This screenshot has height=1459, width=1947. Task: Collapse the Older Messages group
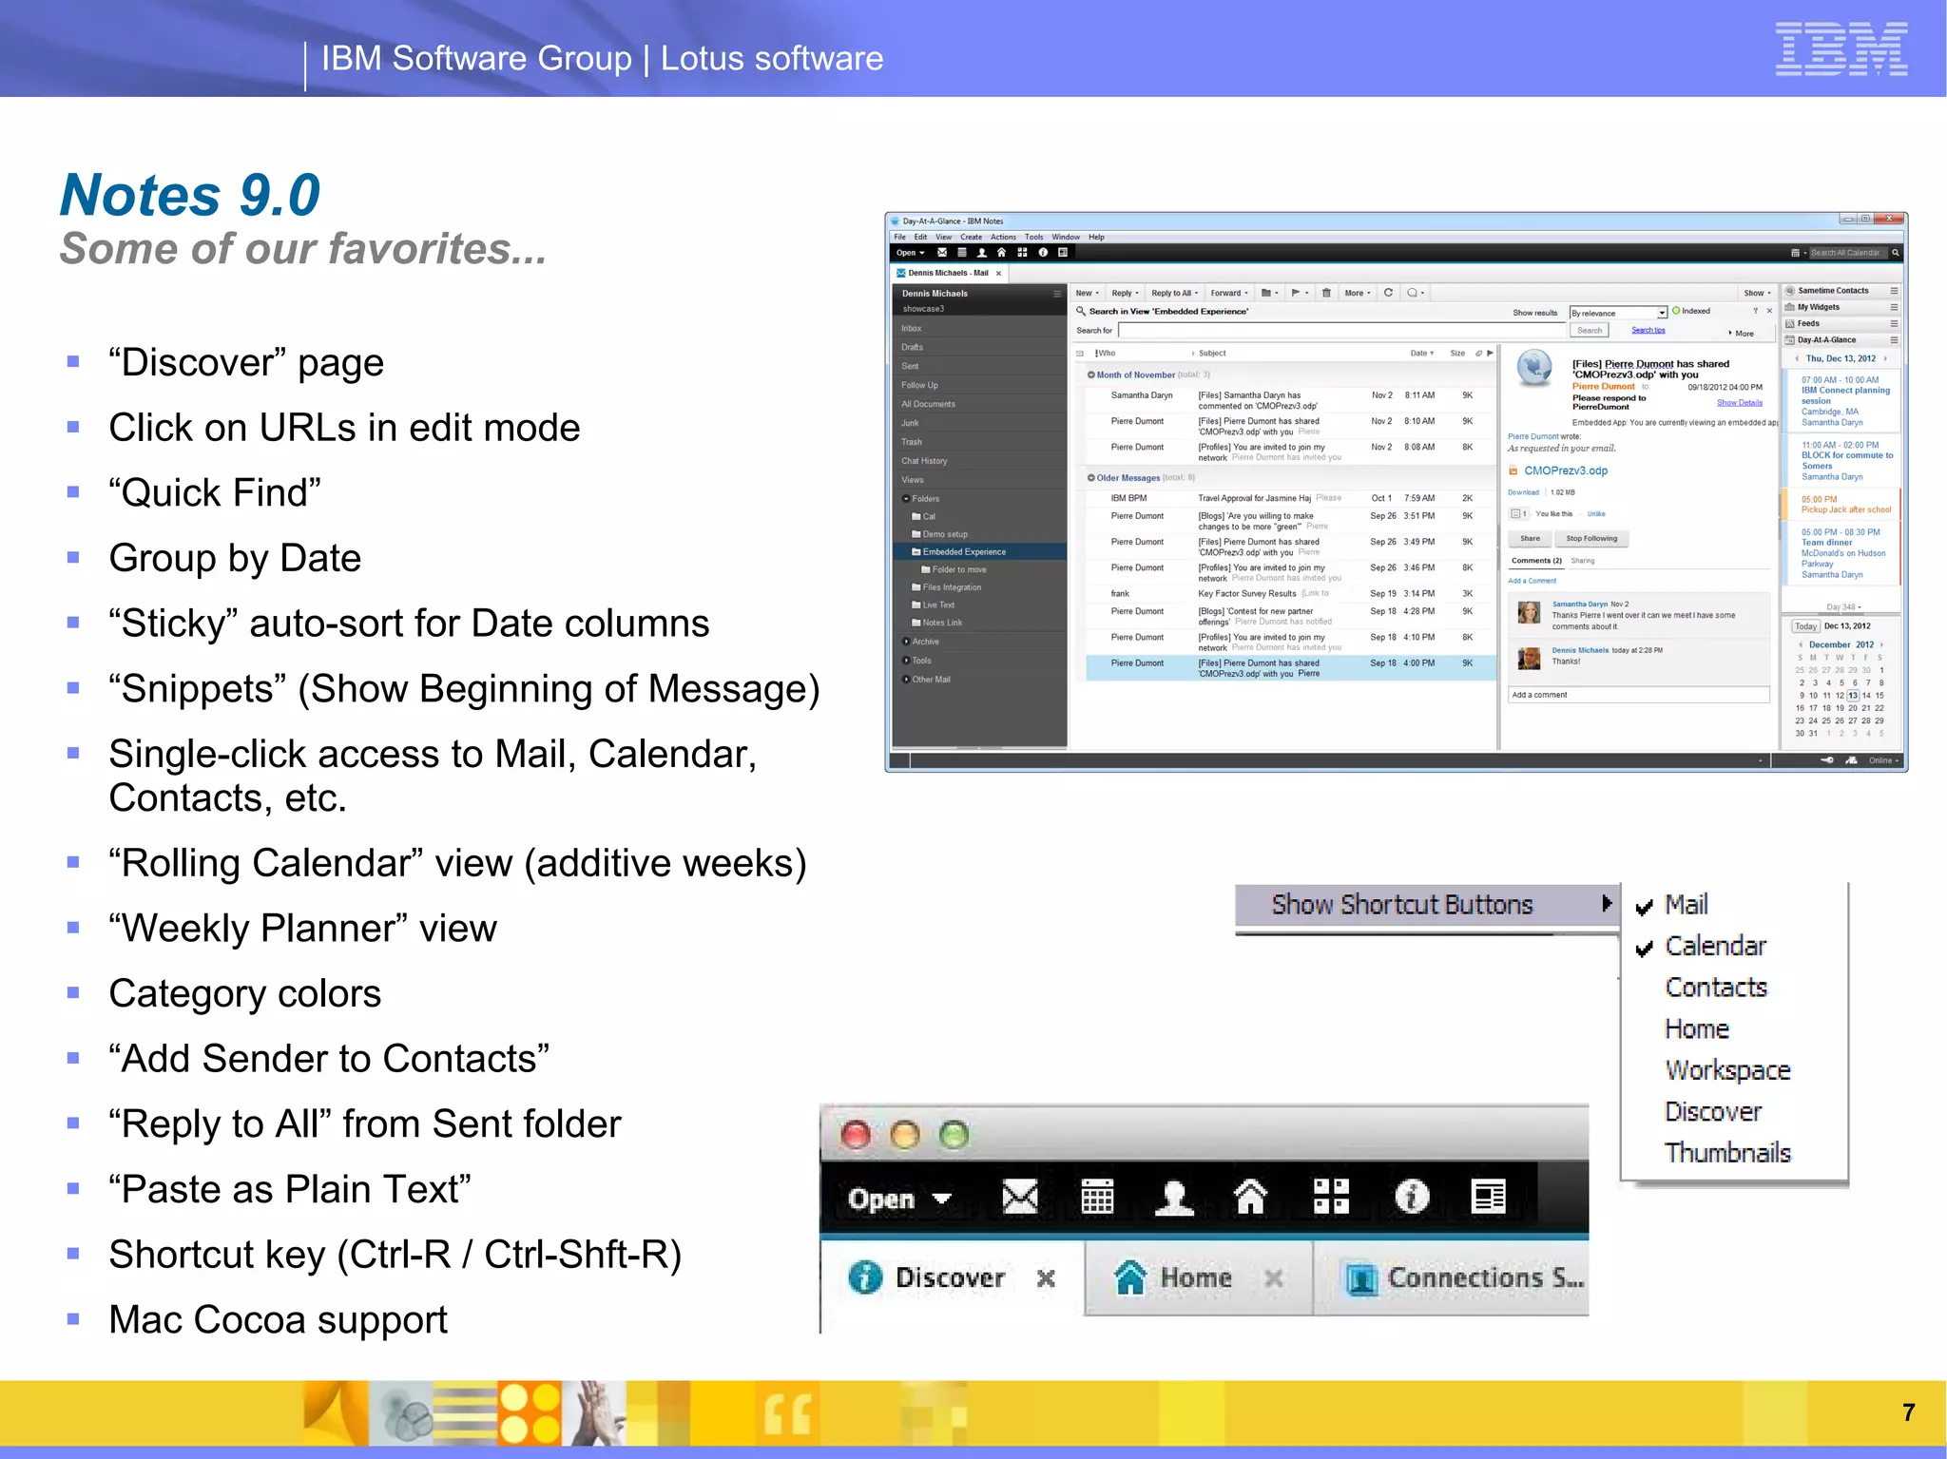pyautogui.click(x=1091, y=478)
